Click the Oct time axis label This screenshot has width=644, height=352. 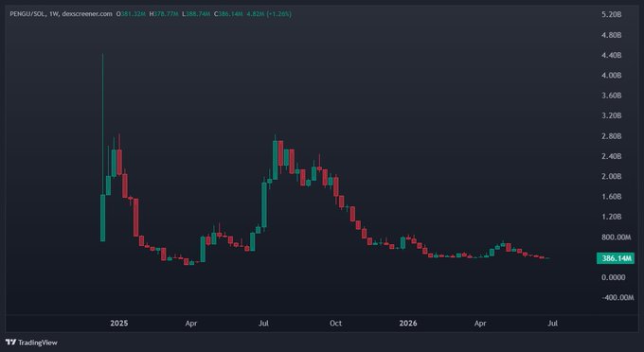[x=335, y=324]
